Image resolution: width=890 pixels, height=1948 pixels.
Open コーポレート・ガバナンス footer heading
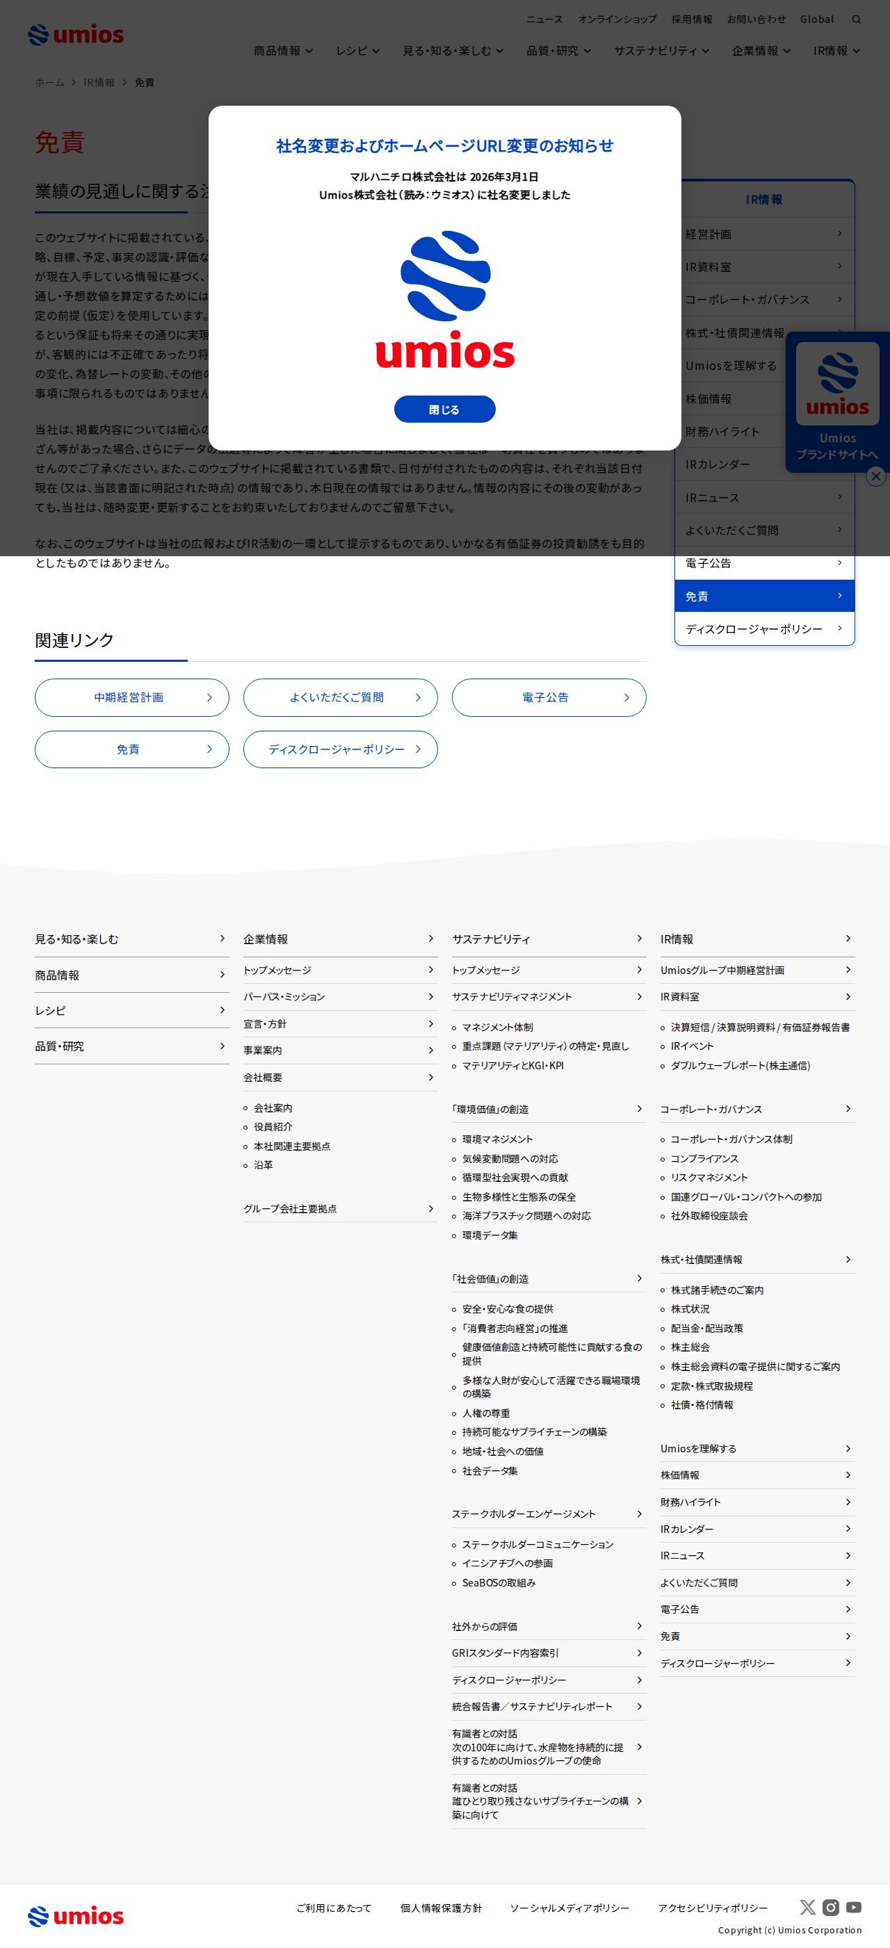click(758, 1110)
